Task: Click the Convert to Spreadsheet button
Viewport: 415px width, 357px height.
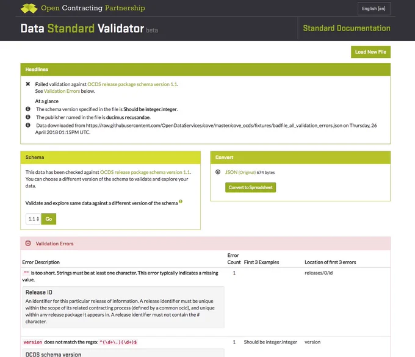Action: [x=250, y=187]
